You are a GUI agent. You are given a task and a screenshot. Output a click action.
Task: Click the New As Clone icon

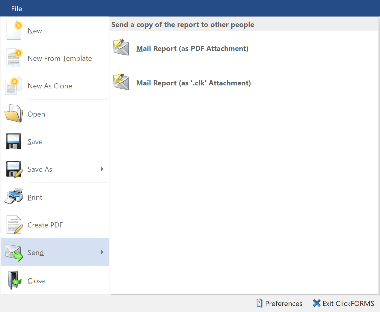point(14,85)
